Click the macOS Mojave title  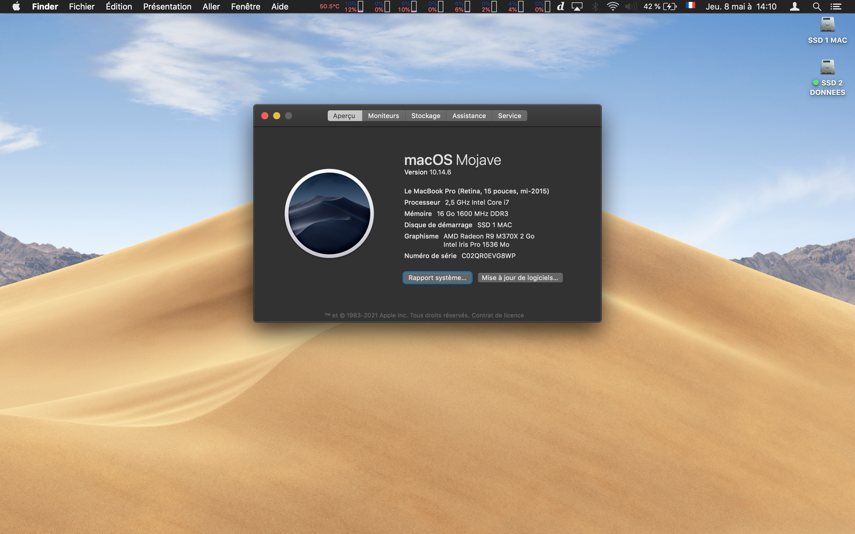452,160
